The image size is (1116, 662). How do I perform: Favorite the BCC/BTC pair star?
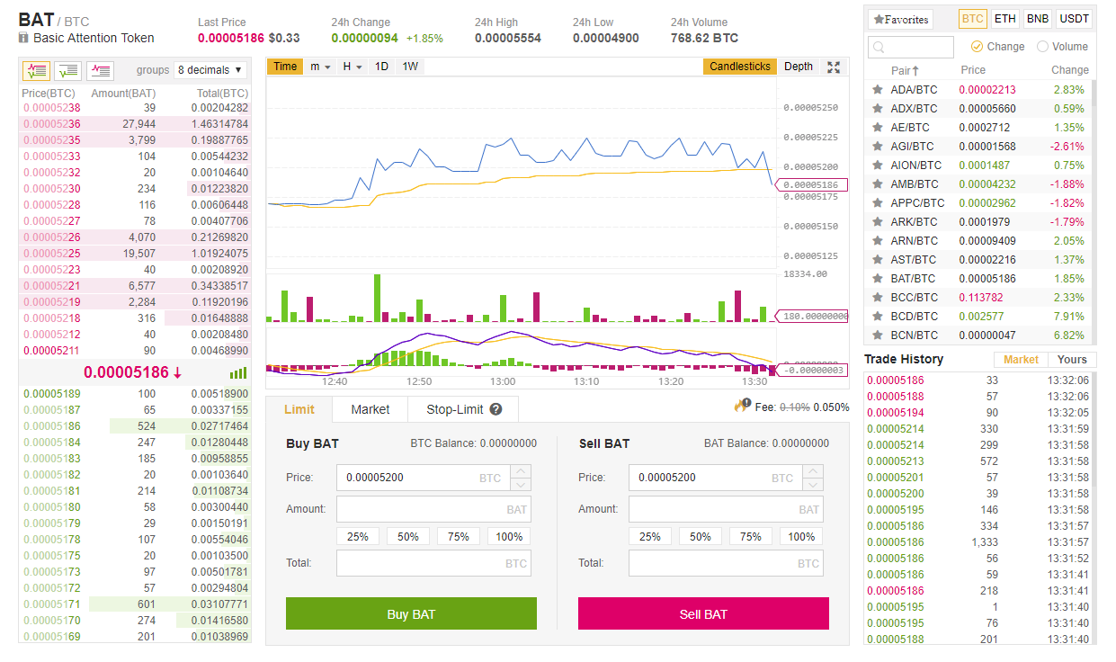(877, 297)
